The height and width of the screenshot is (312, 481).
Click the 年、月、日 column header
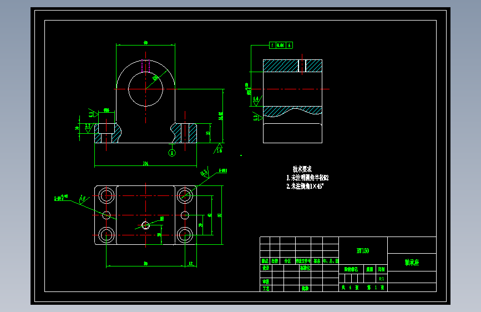coord(331,261)
